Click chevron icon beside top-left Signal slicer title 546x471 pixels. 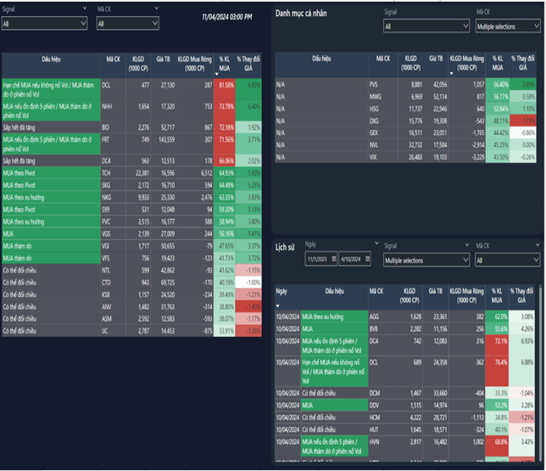[x=83, y=8]
